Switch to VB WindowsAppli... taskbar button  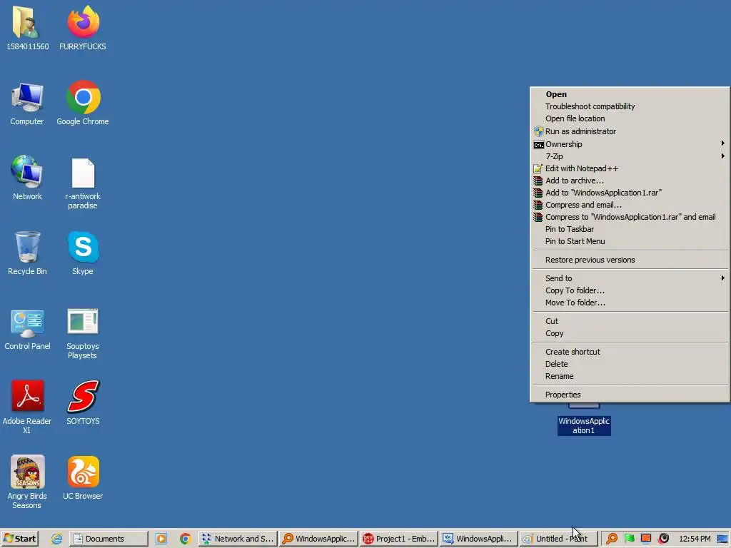[x=479, y=539]
